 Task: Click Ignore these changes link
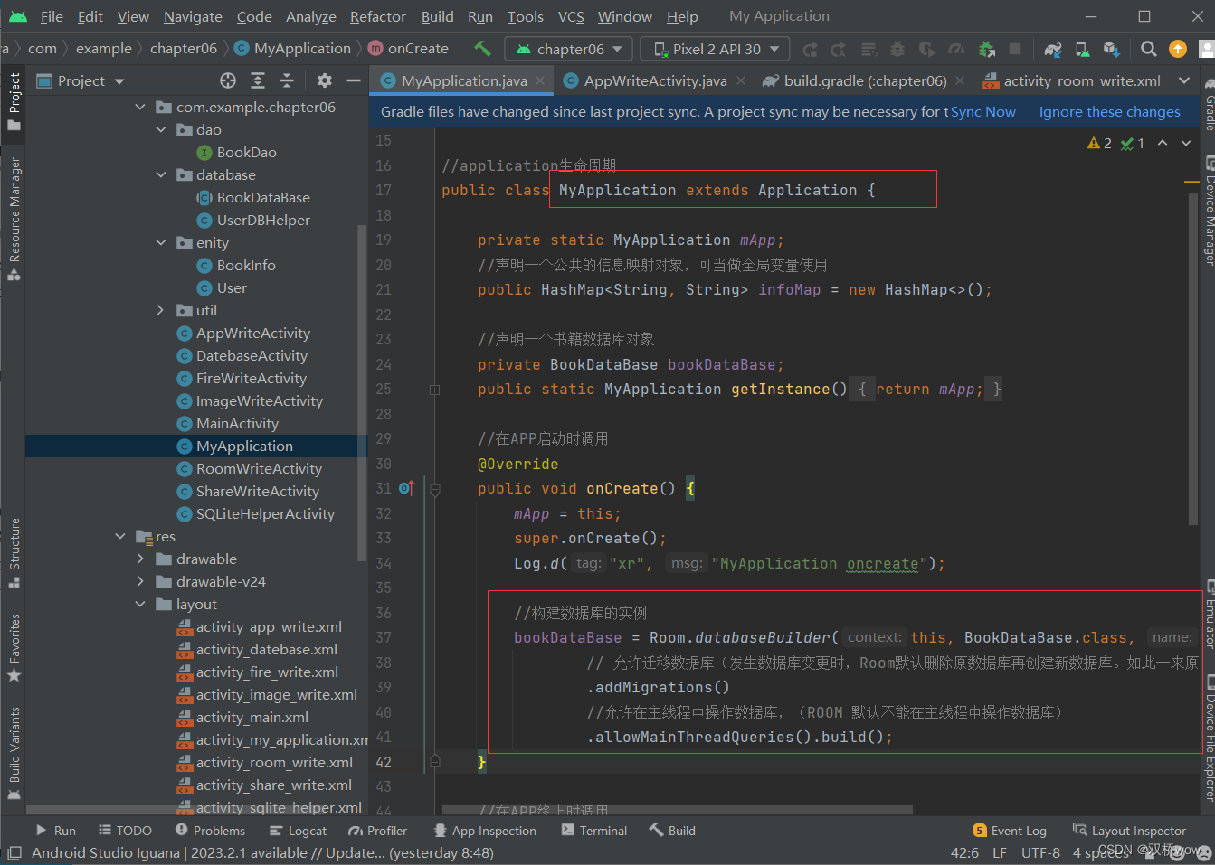pyautogui.click(x=1109, y=111)
